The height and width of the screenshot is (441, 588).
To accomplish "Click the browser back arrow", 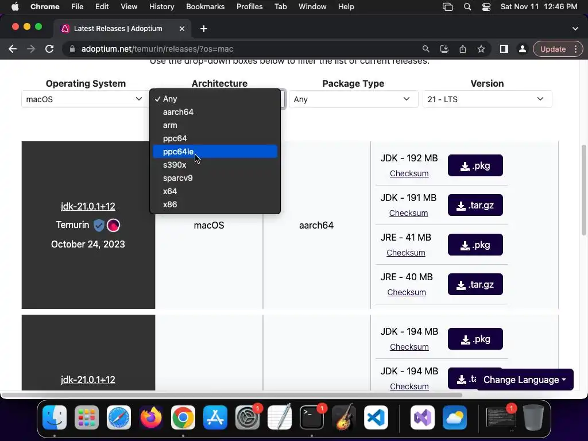I will pyautogui.click(x=13, y=49).
